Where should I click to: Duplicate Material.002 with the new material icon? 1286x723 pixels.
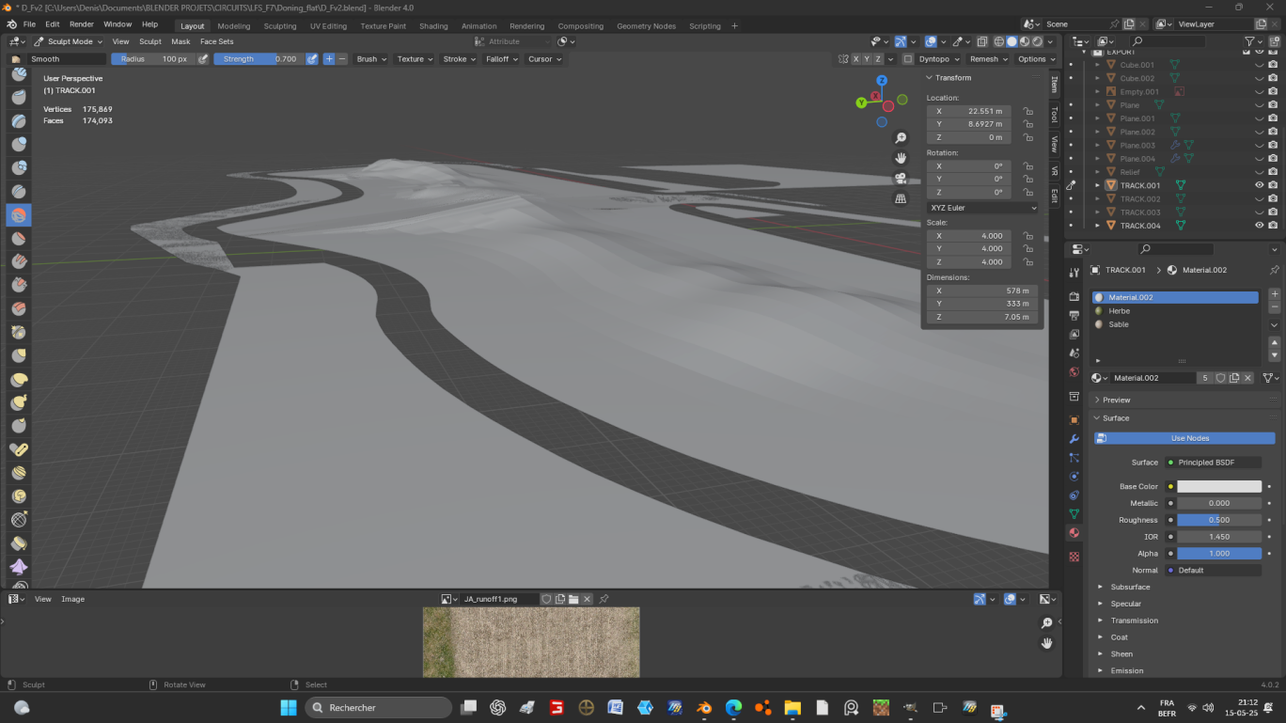point(1234,378)
